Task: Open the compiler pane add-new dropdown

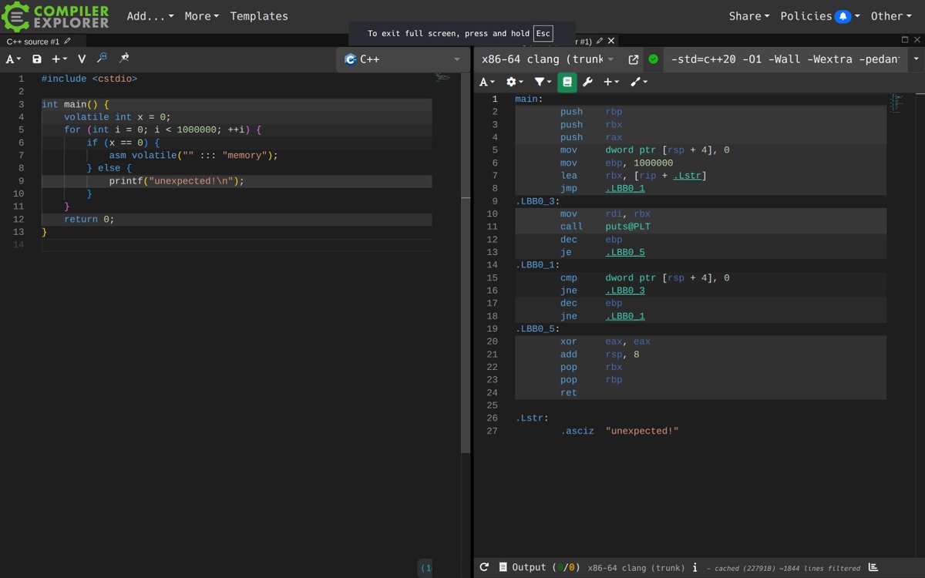Action: pos(611,82)
